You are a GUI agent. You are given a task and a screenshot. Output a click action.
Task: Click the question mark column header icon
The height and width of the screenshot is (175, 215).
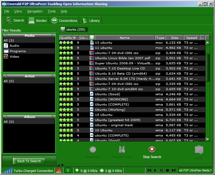pyautogui.click(x=92, y=37)
